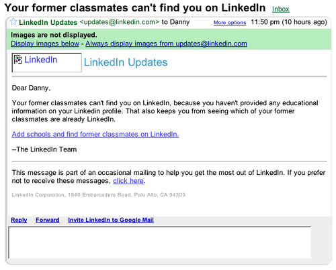The image size is (336, 270).
Task: Click the 'Images are not displayed' notice
Action: pyautogui.click(x=54, y=35)
